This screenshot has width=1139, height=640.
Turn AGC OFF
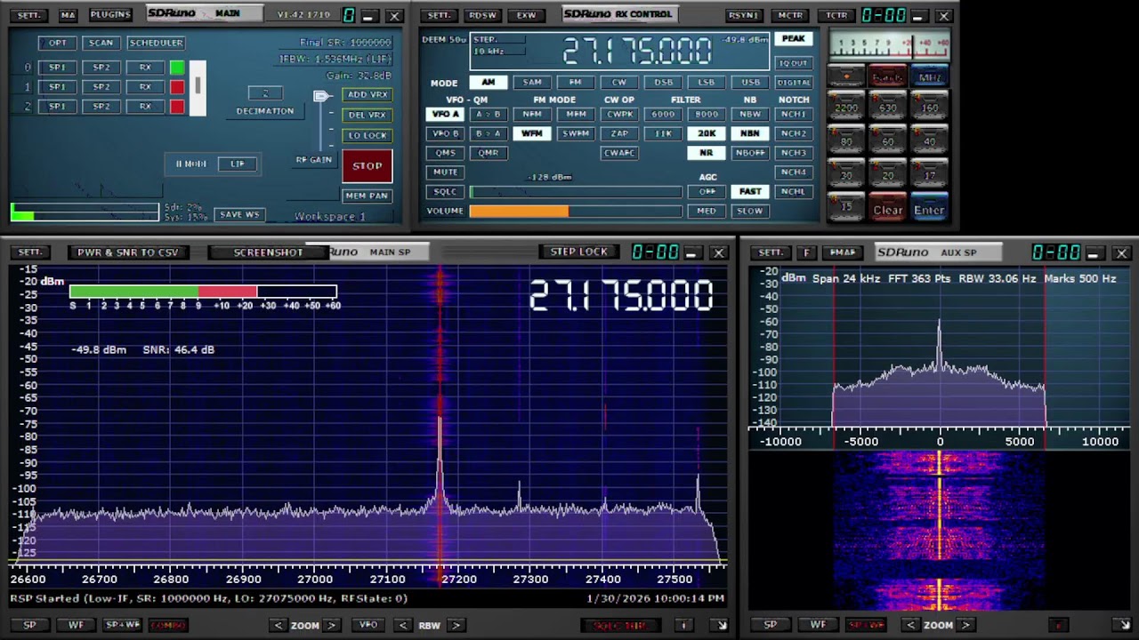pos(707,192)
